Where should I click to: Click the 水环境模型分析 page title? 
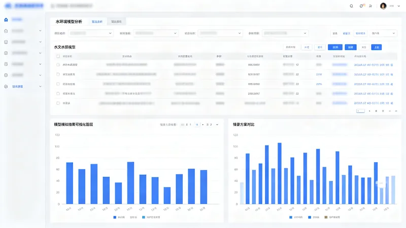(x=69, y=22)
